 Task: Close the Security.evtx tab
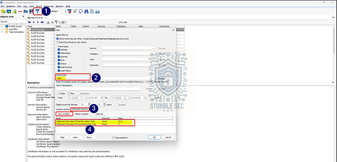[x=46, y=18]
